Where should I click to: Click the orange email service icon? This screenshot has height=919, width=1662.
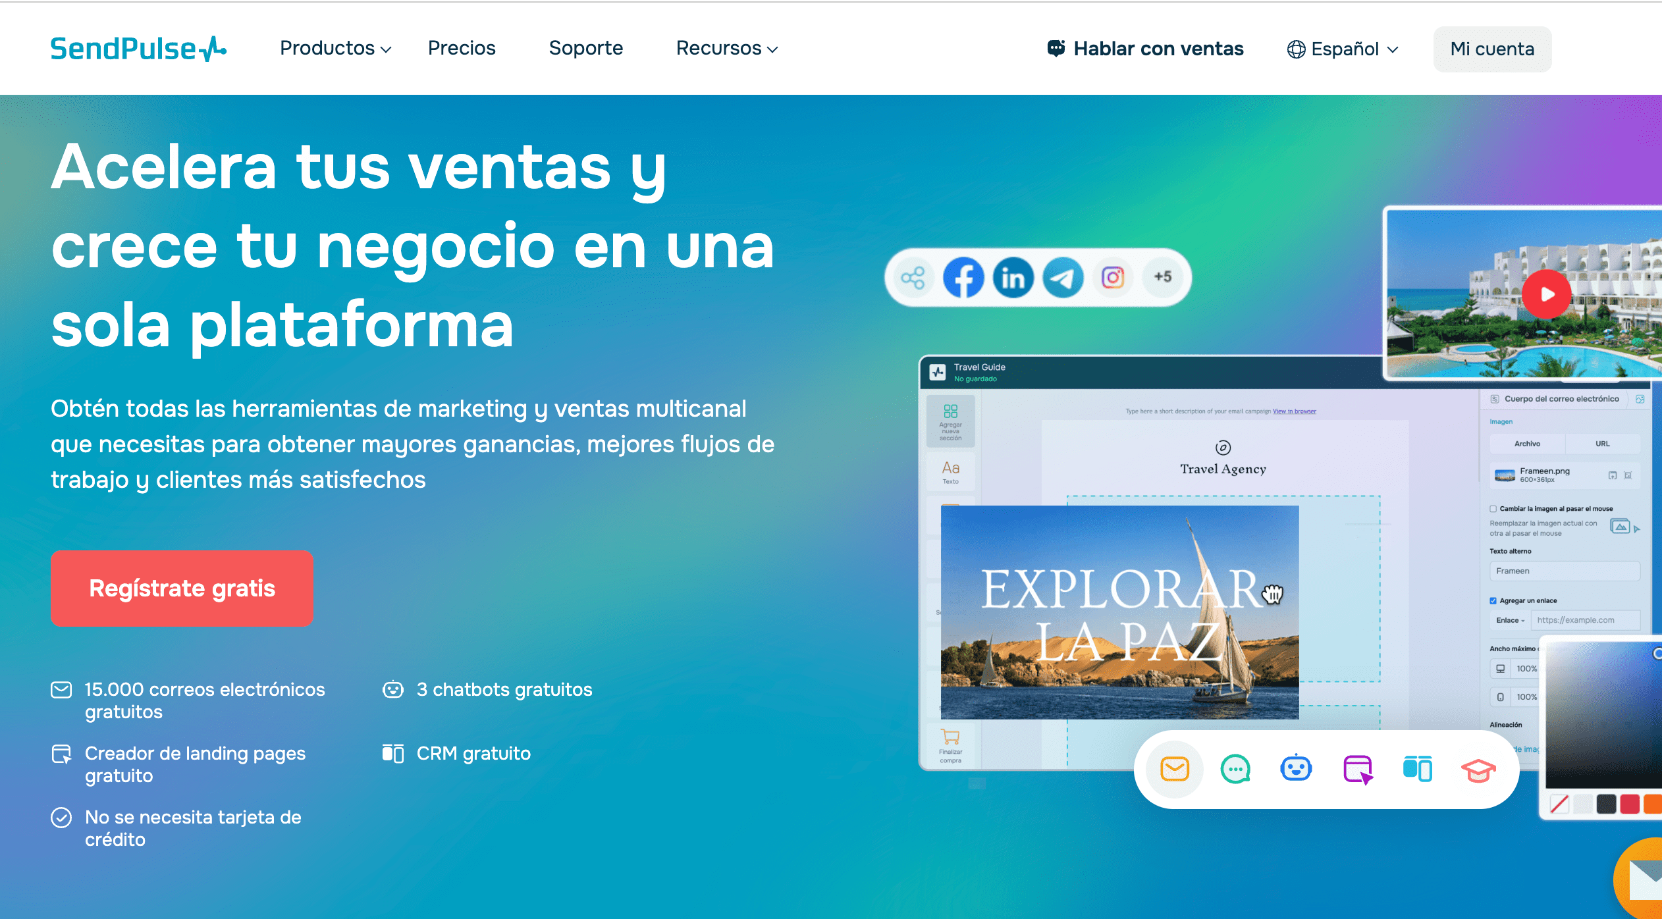pos(1175,769)
